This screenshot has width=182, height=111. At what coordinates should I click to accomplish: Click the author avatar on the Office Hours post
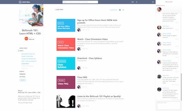coord(79,30)
